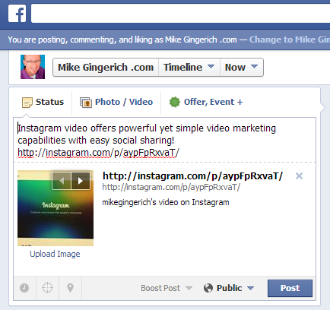The image size is (330, 310).
Task: Click the Status note icon
Action: pos(27,103)
